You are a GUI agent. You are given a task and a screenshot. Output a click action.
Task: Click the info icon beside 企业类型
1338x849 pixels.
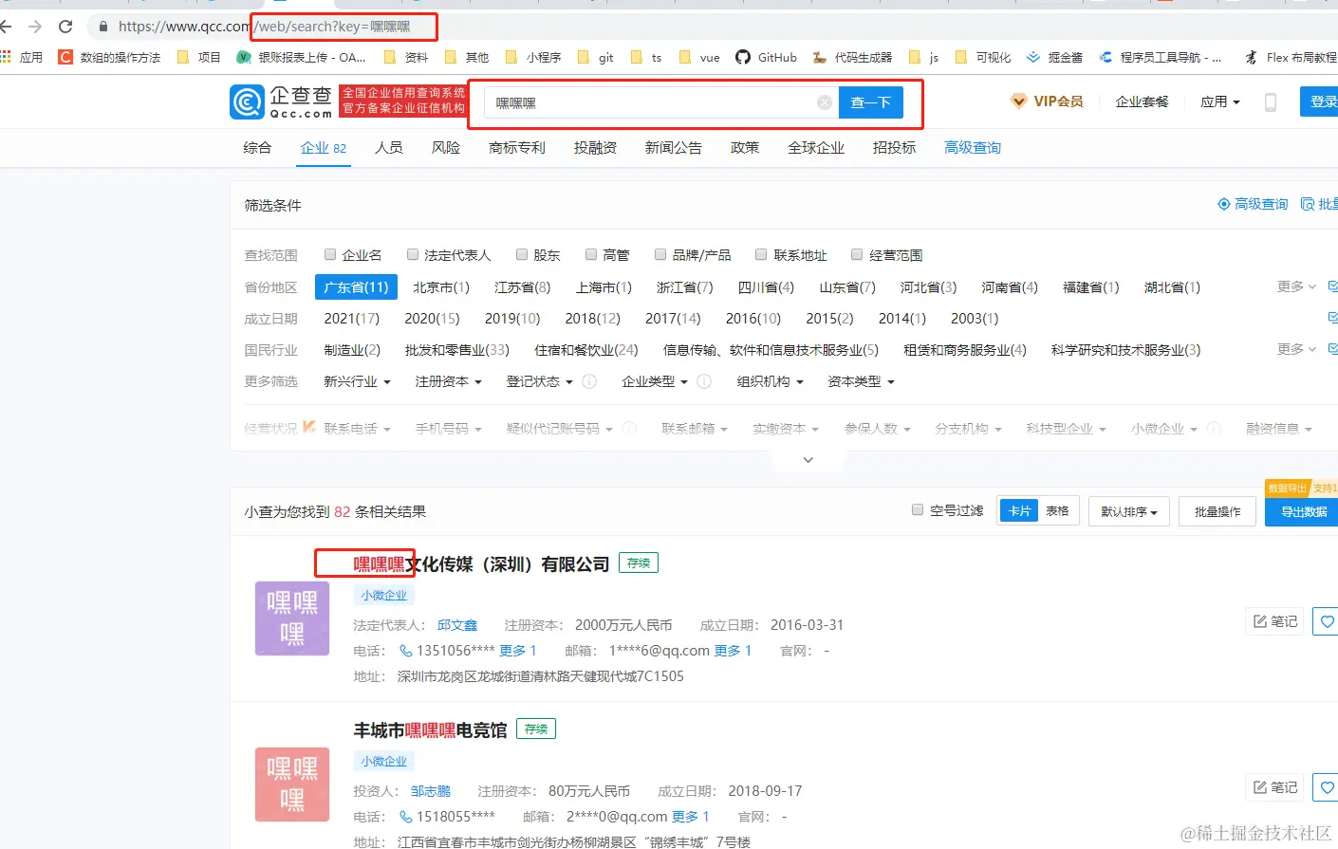point(704,381)
